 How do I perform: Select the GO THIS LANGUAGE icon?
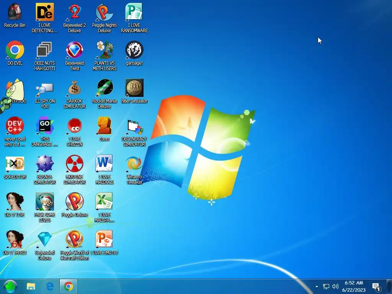[x=44, y=126]
